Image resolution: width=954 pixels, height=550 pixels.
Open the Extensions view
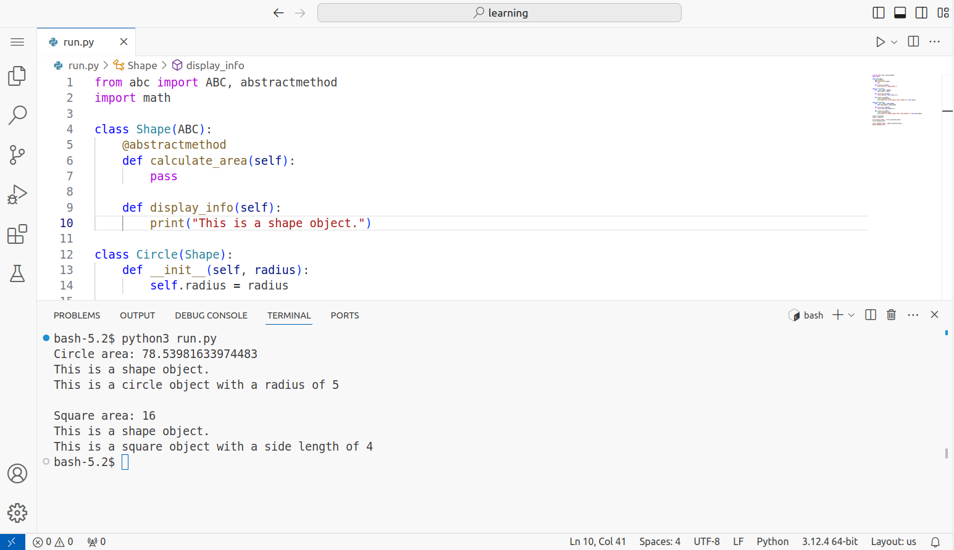[x=17, y=235]
